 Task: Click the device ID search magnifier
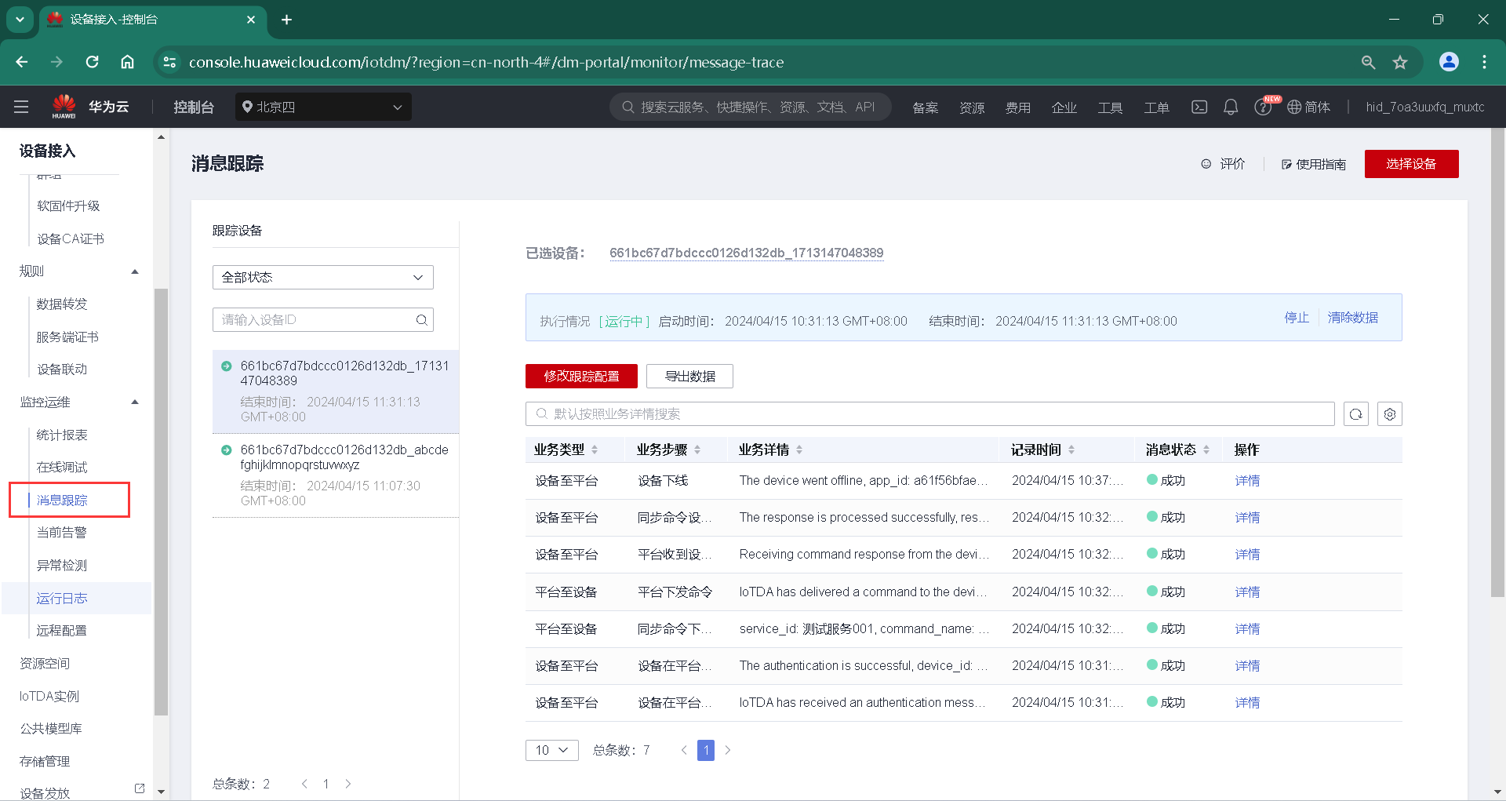click(422, 320)
